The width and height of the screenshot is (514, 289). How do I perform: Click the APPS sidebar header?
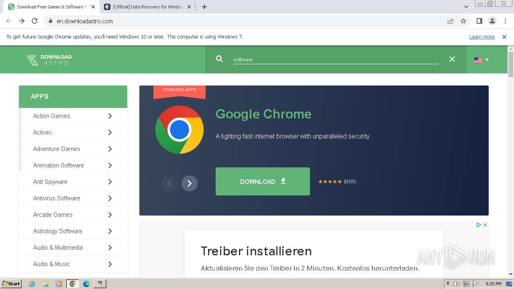click(73, 96)
